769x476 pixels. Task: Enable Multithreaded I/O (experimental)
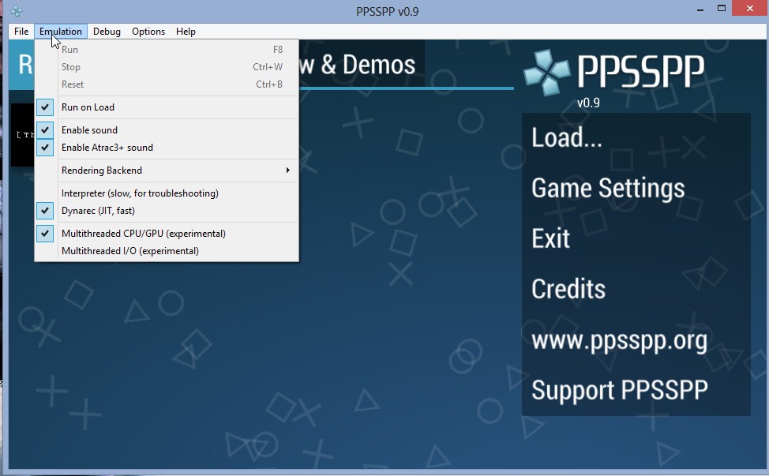click(129, 251)
